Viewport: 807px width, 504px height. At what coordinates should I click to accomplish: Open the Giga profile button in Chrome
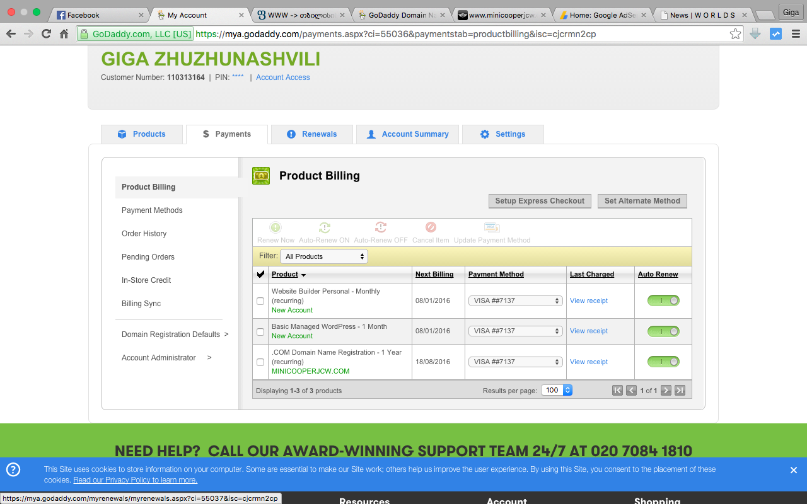791,13
